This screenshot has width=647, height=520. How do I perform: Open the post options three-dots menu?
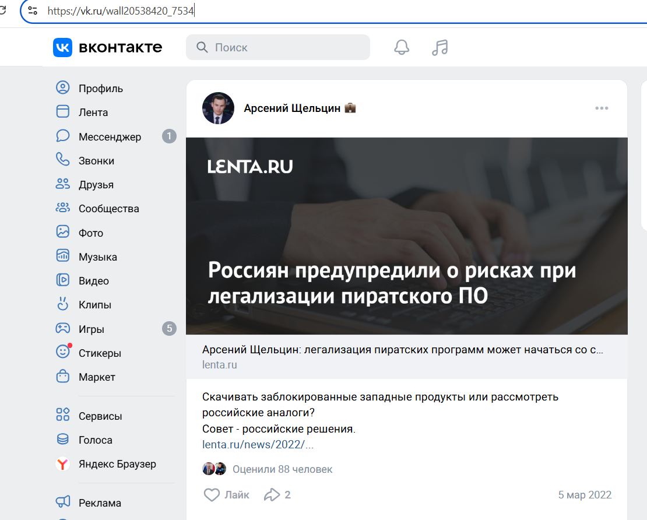602,108
